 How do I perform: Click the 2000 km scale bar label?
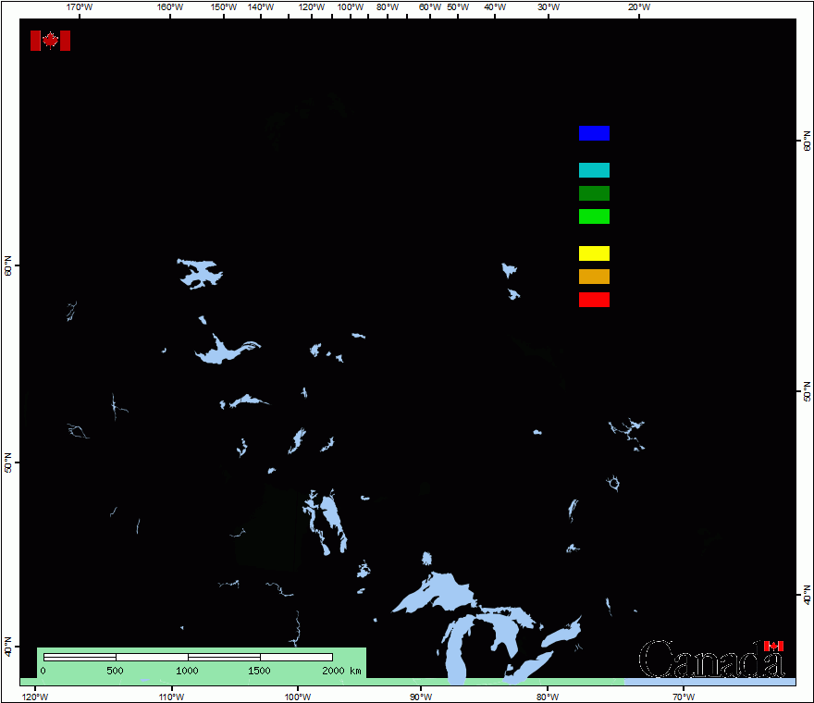(x=341, y=671)
